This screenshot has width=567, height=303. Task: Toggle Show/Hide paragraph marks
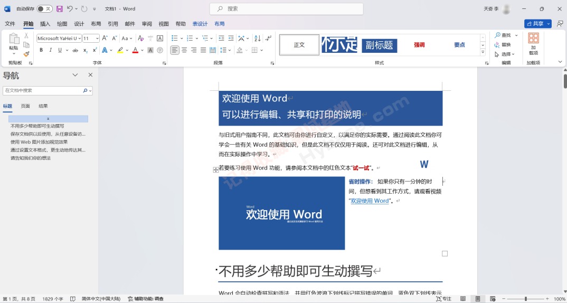click(x=268, y=38)
